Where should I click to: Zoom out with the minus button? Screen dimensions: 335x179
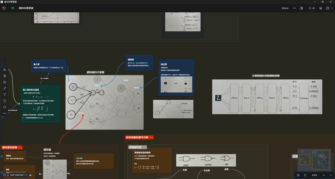[331, 175]
